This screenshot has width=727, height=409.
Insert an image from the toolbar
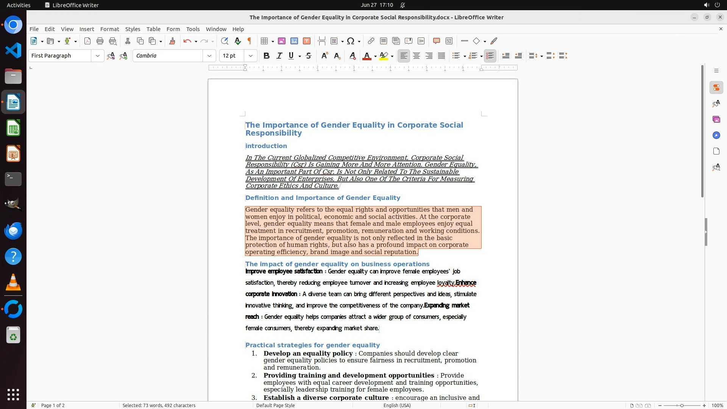pos(282,41)
